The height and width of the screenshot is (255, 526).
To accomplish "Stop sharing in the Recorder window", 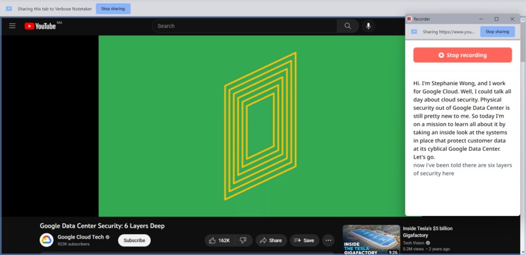I will (x=497, y=32).
